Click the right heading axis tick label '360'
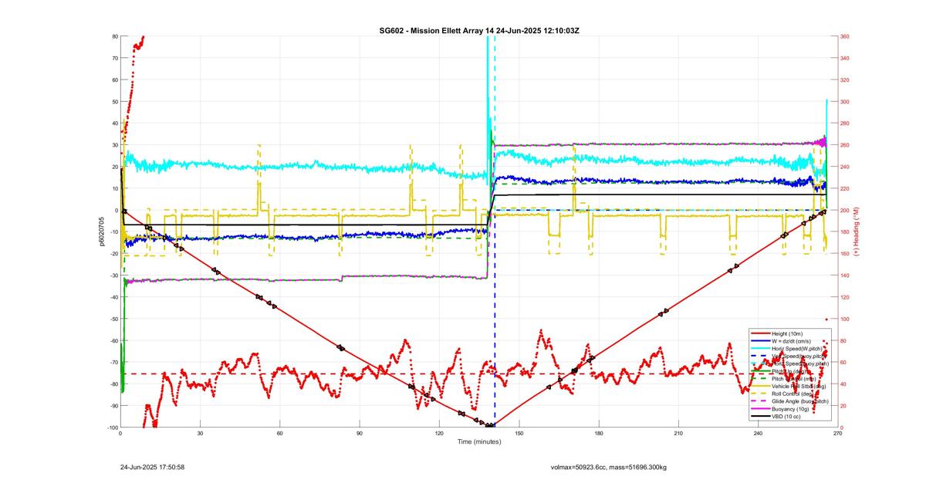926x480 pixels. (845, 36)
